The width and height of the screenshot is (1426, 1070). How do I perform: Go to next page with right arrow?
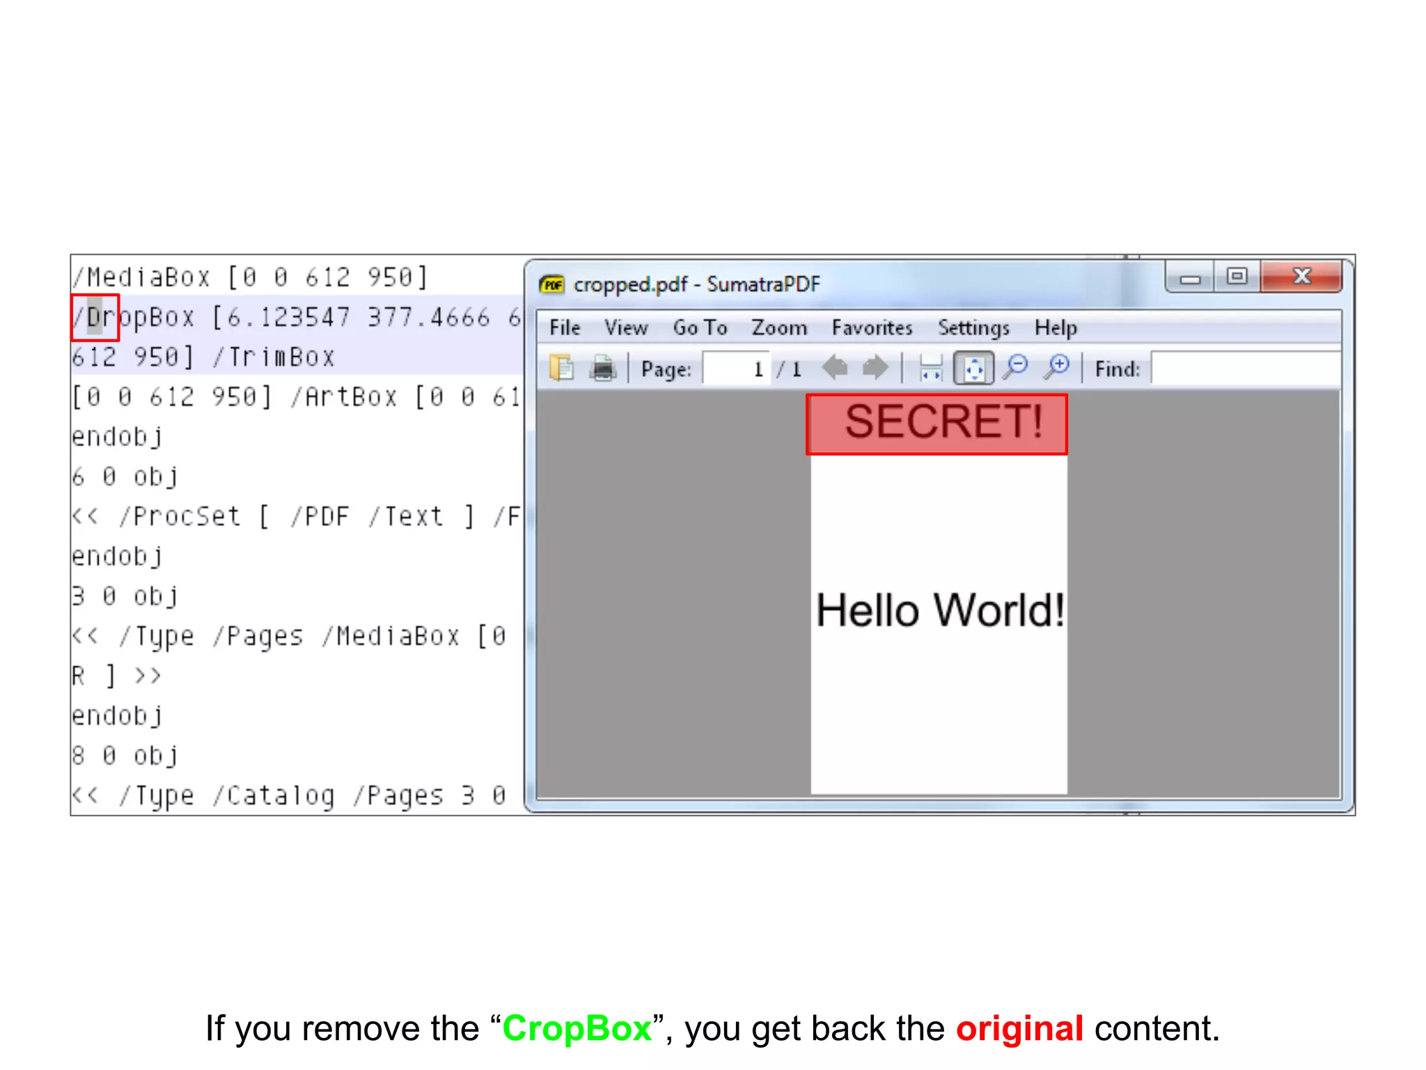point(875,367)
